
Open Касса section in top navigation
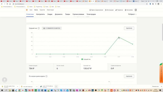36,10
